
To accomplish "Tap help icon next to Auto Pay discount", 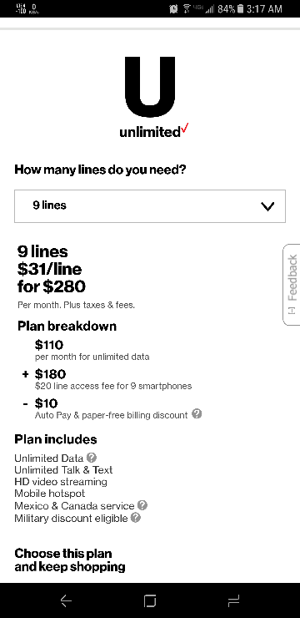I will click(197, 414).
